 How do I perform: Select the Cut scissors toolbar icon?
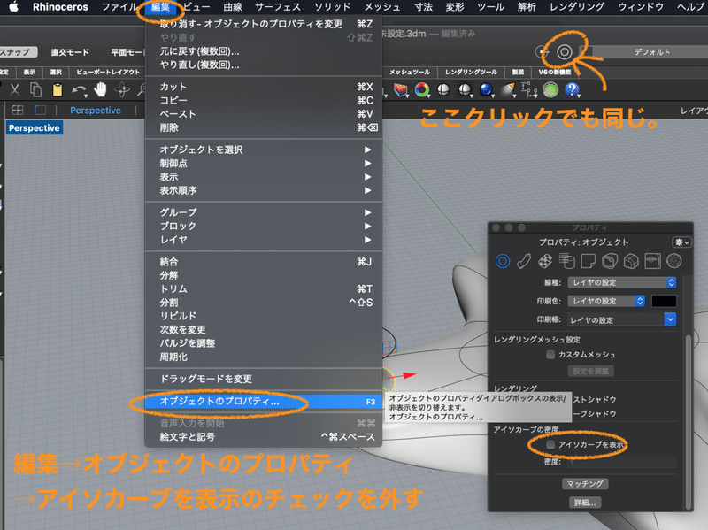tap(14, 90)
